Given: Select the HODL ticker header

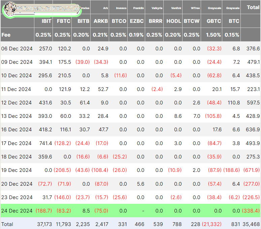Looking at the screenshot, I should coord(174,21).
